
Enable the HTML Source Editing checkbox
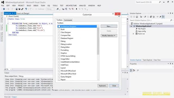[x=59, y=56]
